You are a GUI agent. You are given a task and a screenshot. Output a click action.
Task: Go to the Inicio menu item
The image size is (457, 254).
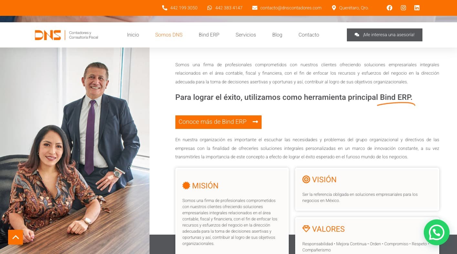pyautogui.click(x=133, y=35)
